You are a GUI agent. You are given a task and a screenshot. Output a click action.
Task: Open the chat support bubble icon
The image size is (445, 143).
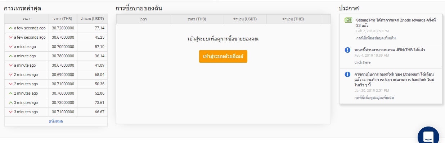[x=428, y=137]
